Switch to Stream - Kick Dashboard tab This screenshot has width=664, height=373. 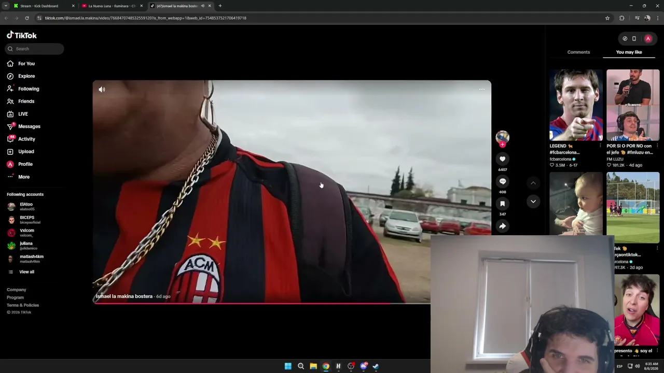pos(44,6)
